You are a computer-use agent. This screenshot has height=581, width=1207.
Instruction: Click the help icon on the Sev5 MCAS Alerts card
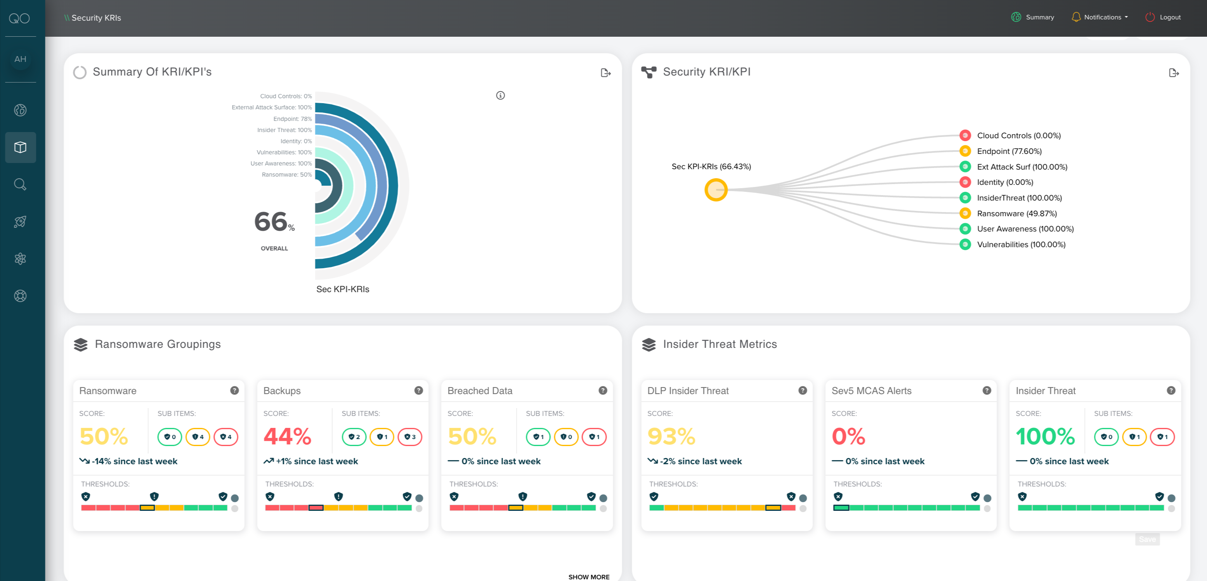click(987, 390)
